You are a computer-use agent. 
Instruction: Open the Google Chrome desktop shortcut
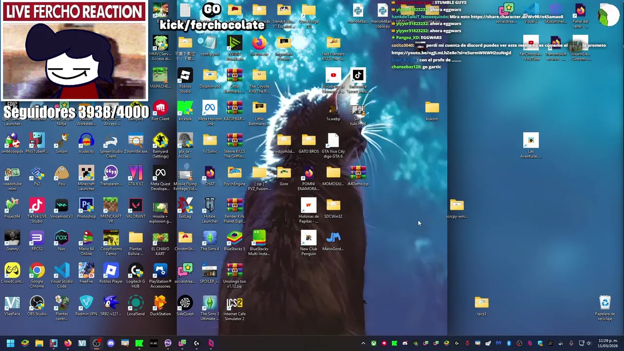click(37, 276)
